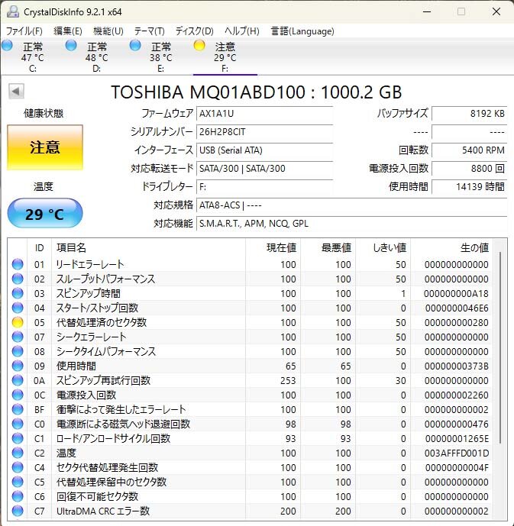Open the ヘルプ(H) menu
This screenshot has height=526, width=514.
(242, 31)
